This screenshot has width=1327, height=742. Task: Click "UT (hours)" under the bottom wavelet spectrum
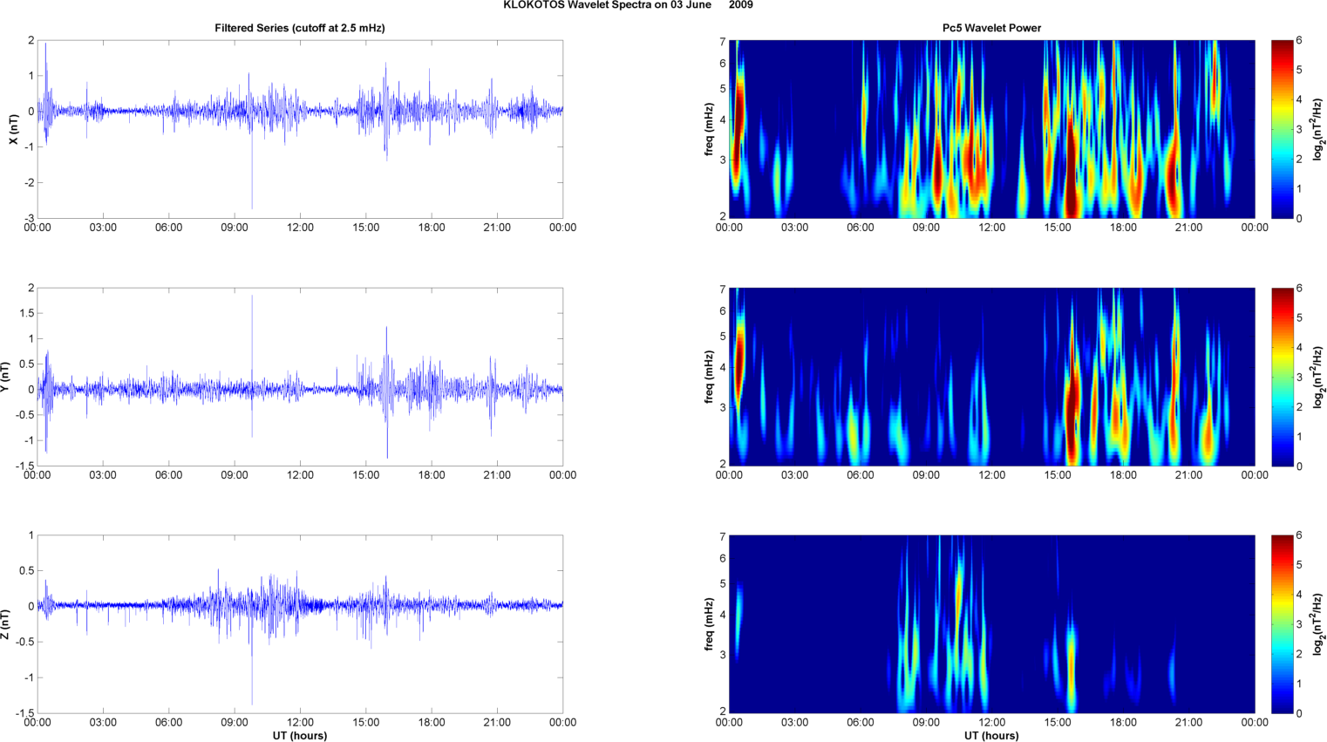pyautogui.click(x=991, y=736)
